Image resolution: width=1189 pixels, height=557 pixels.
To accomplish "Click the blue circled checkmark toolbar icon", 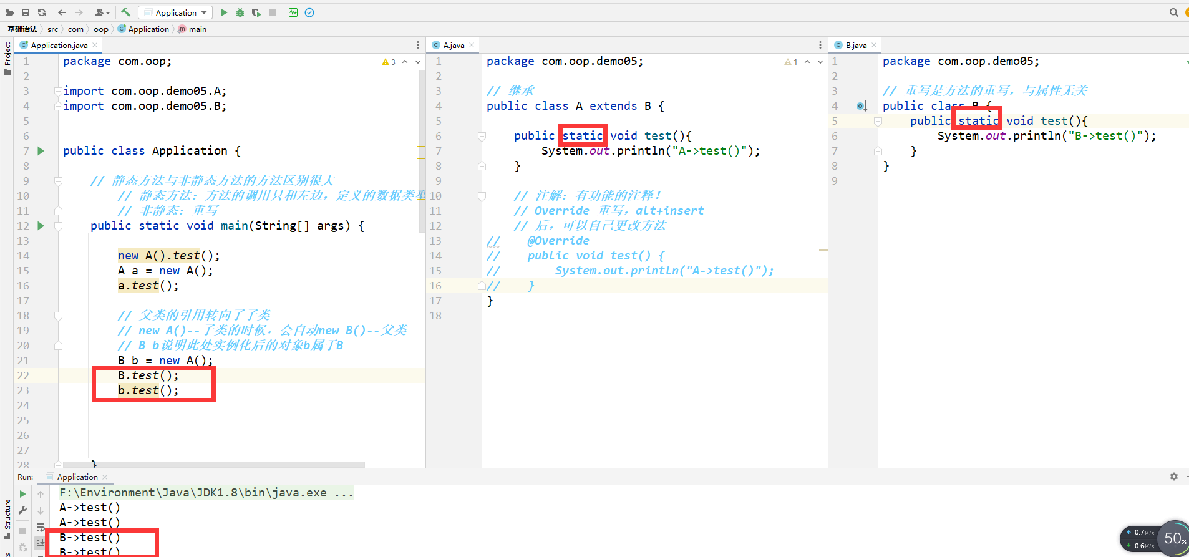I will [x=309, y=12].
